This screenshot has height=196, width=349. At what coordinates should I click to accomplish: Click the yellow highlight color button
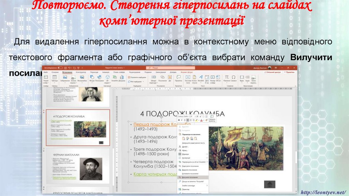click(197, 120)
